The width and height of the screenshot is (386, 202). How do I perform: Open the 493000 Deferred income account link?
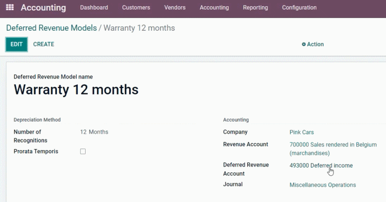tap(321, 165)
